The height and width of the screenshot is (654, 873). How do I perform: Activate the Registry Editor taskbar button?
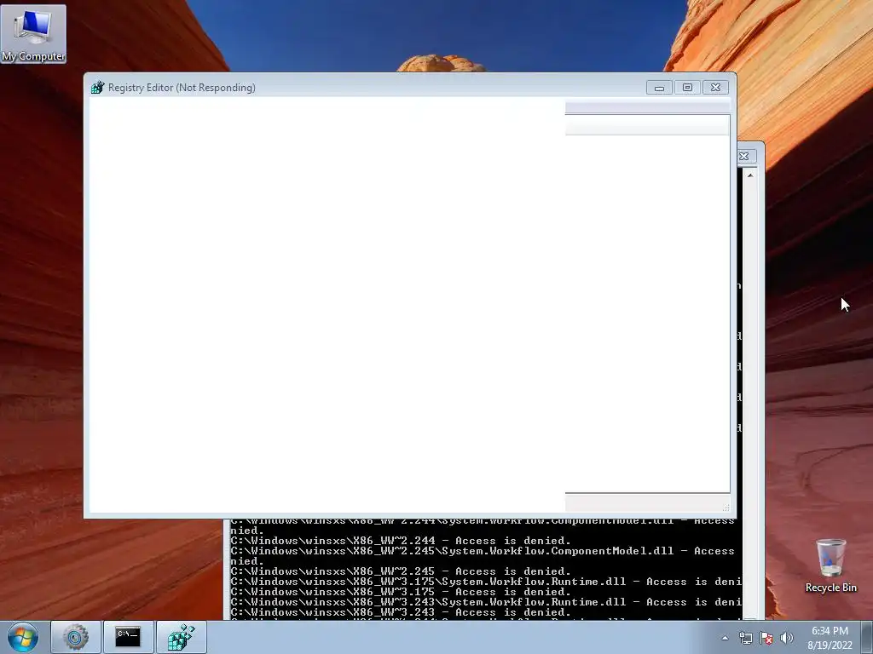pyautogui.click(x=182, y=637)
